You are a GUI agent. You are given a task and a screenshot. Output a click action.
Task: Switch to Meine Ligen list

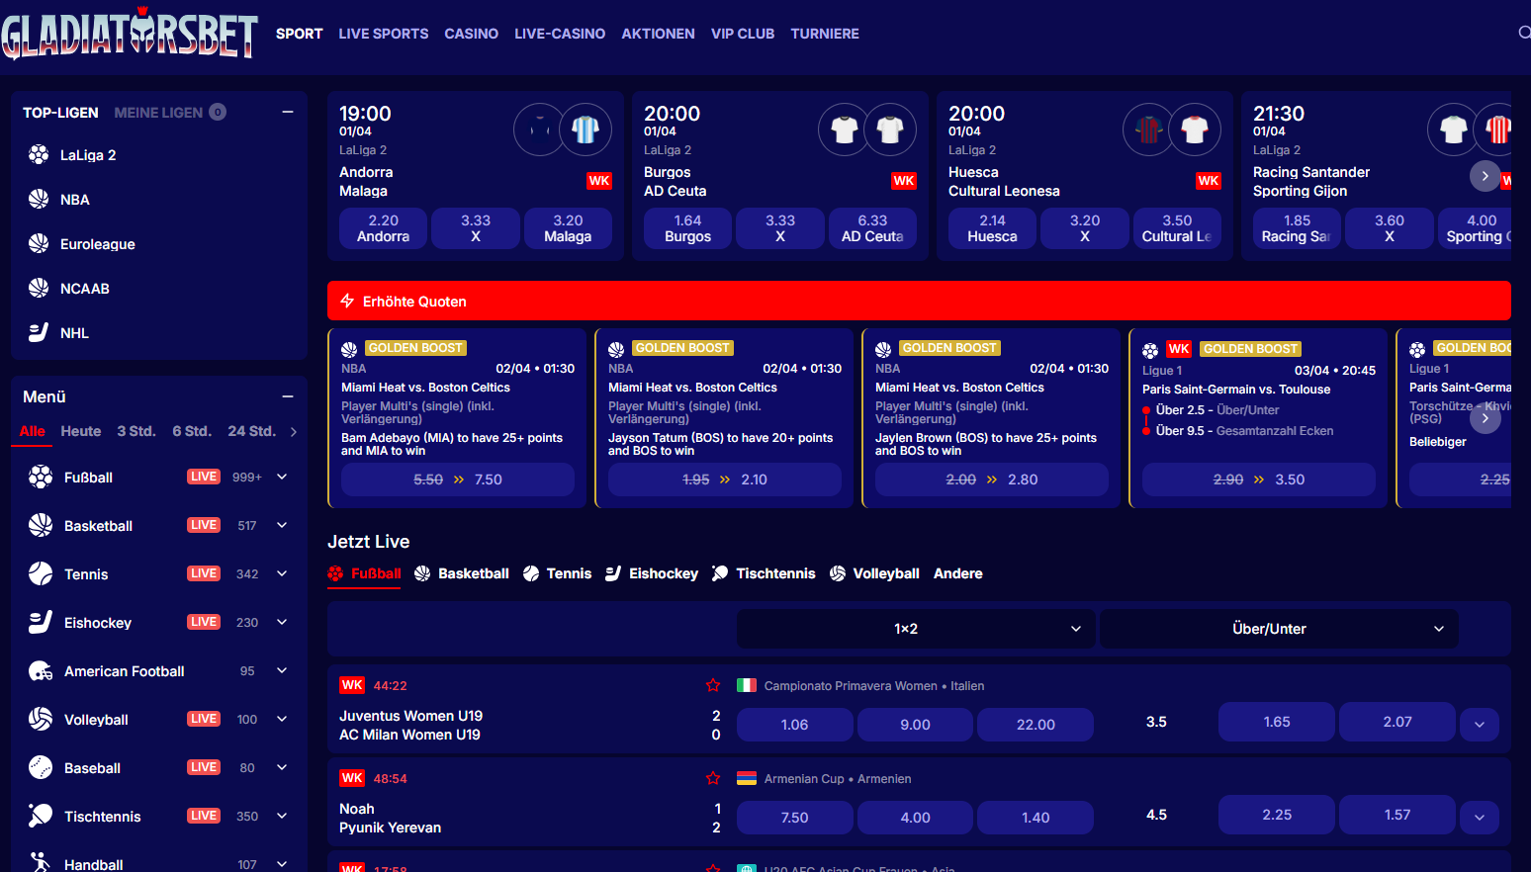point(158,113)
